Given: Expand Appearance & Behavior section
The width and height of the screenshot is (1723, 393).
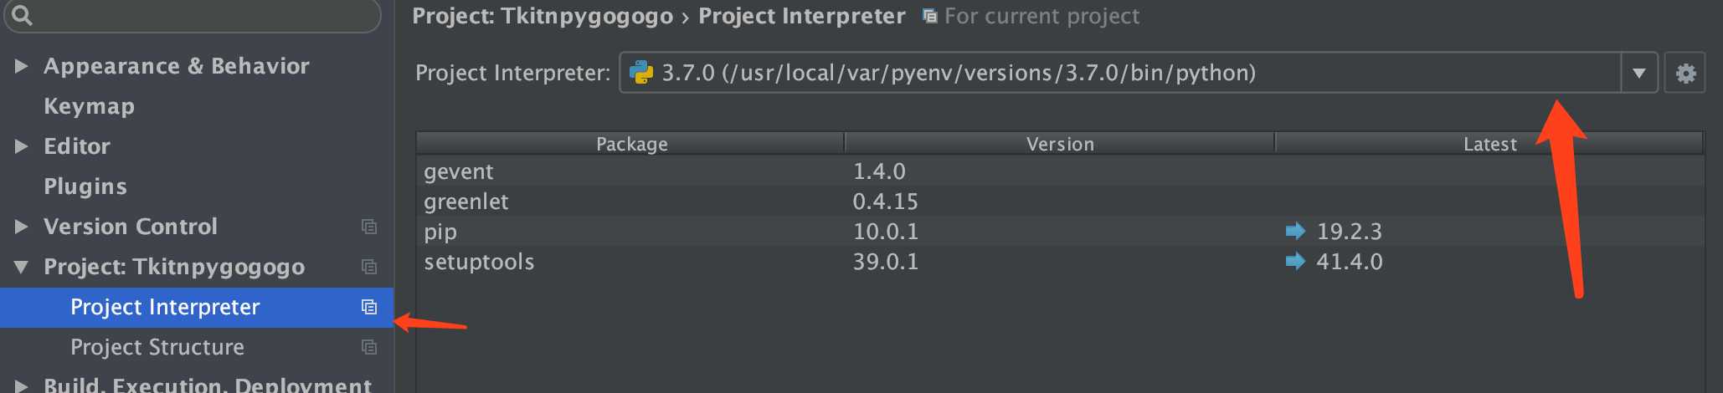Looking at the screenshot, I should [22, 66].
